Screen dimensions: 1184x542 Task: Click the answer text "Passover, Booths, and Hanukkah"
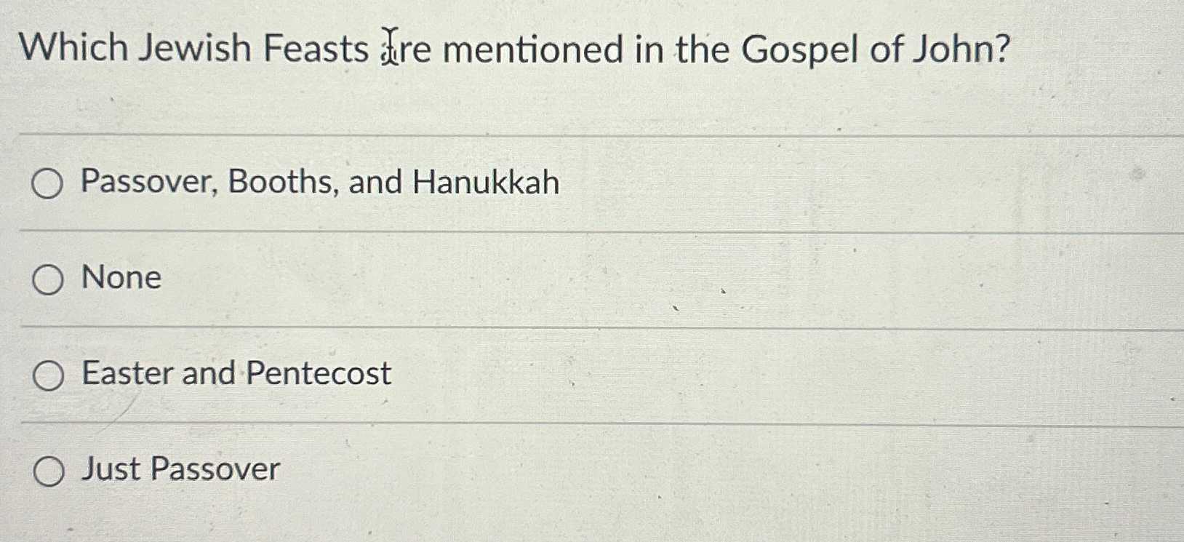point(320,184)
